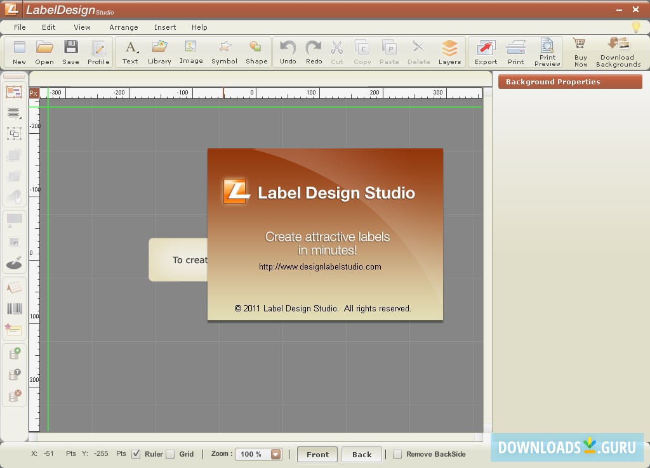Enable the Grid checkbox
This screenshot has width=650, height=468.
[170, 454]
